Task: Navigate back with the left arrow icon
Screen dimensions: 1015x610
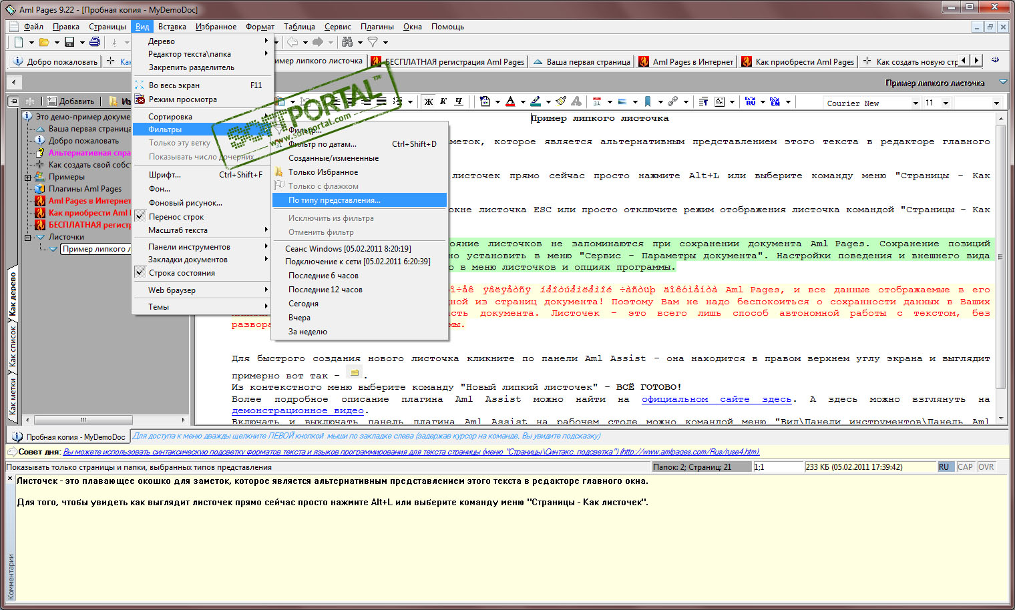Action: 292,42
